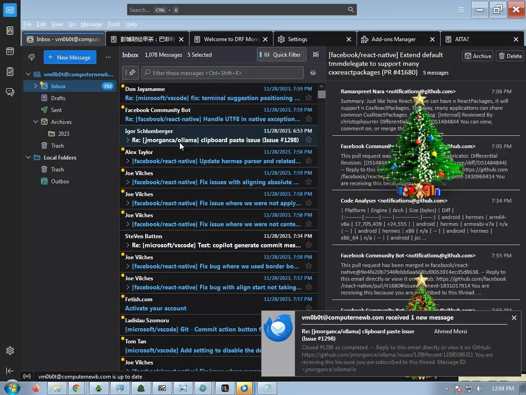Click the quick filter options icon

click(x=313, y=73)
